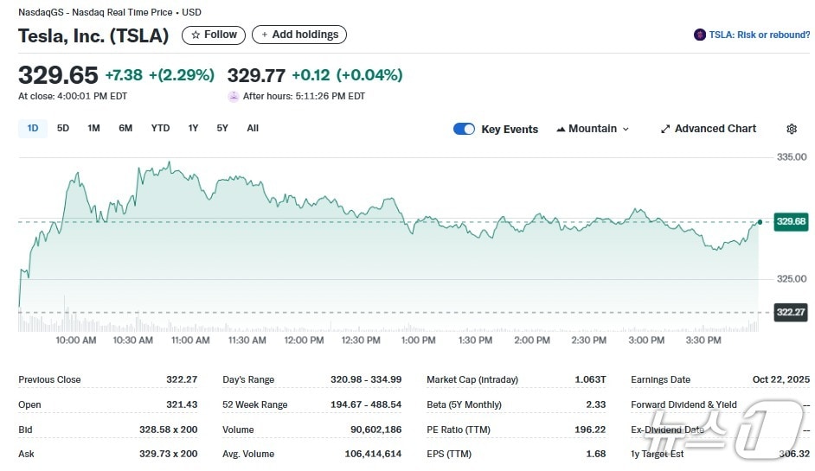This screenshot has height=471, width=815.
Task: Click the plus icon in Add holdings
Action: coord(265,35)
